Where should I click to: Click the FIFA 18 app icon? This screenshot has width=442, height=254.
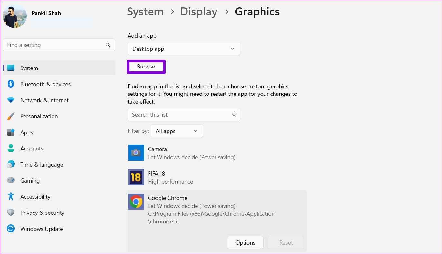point(136,177)
